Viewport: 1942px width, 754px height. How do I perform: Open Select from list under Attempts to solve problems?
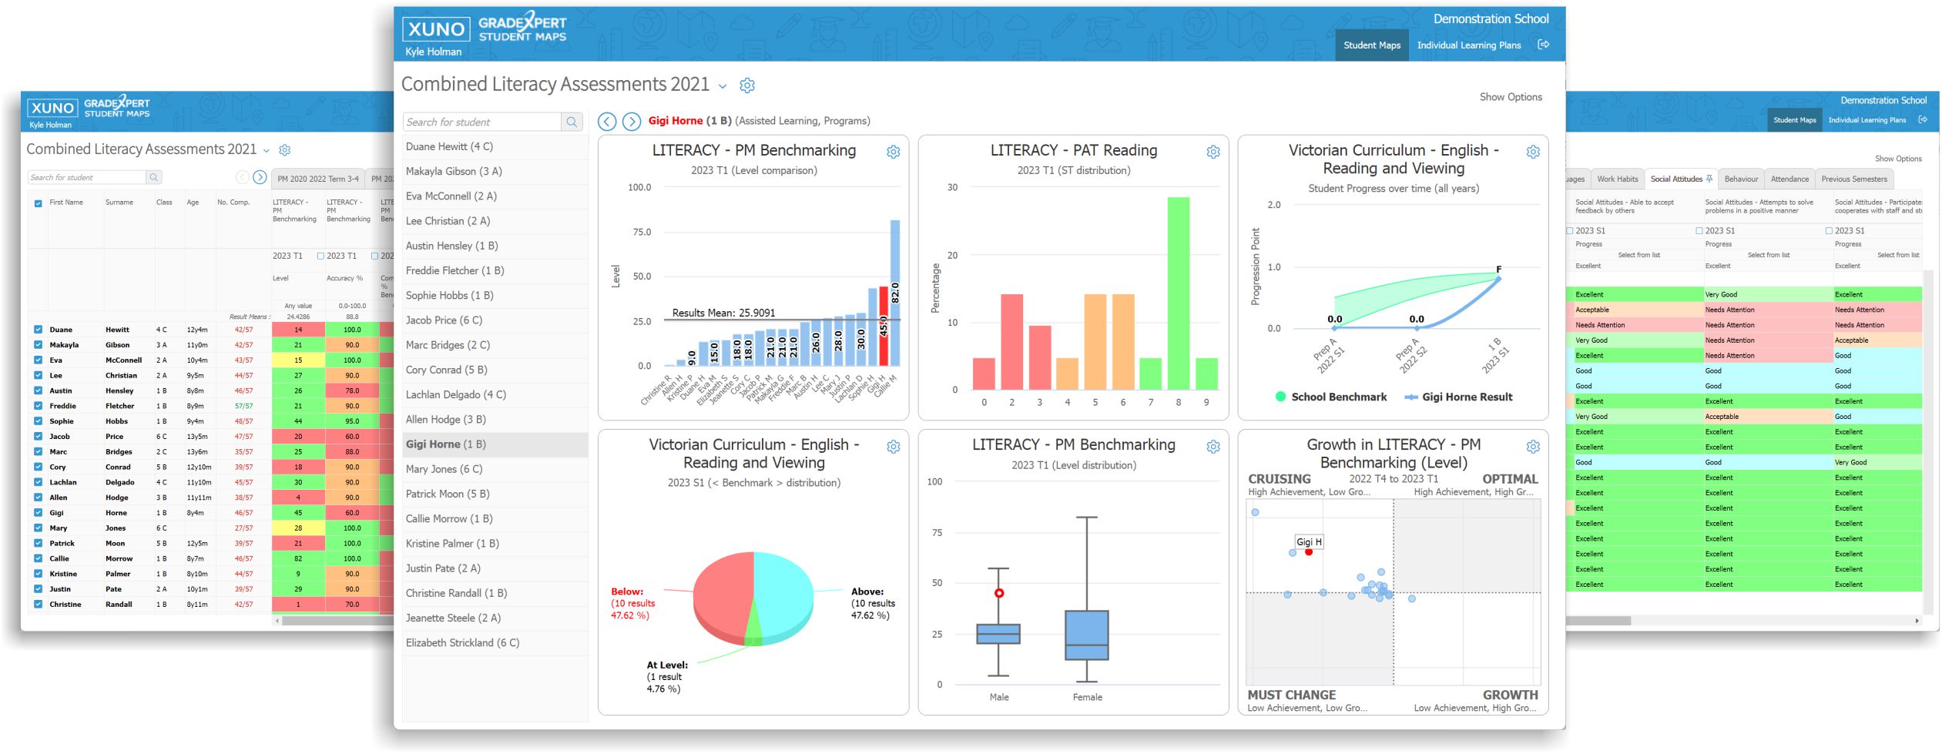[1768, 255]
